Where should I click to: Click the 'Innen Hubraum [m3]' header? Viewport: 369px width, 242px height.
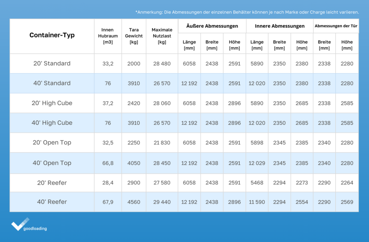108,36
